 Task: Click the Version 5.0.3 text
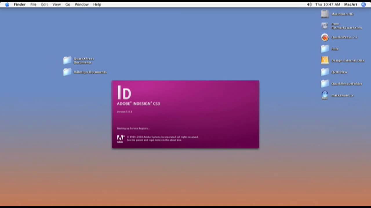click(124, 112)
